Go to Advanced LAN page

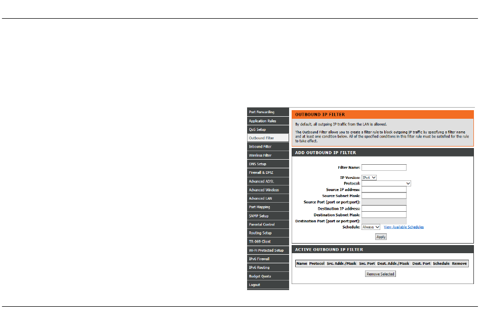[268, 199]
